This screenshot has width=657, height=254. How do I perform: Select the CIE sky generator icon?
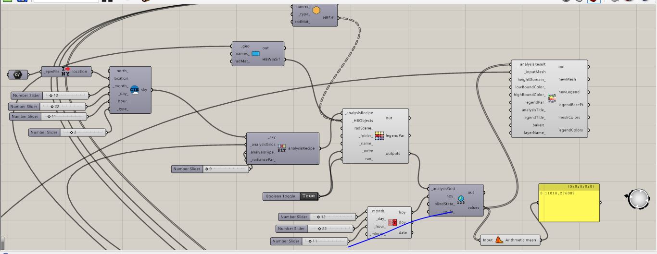[x=135, y=90]
